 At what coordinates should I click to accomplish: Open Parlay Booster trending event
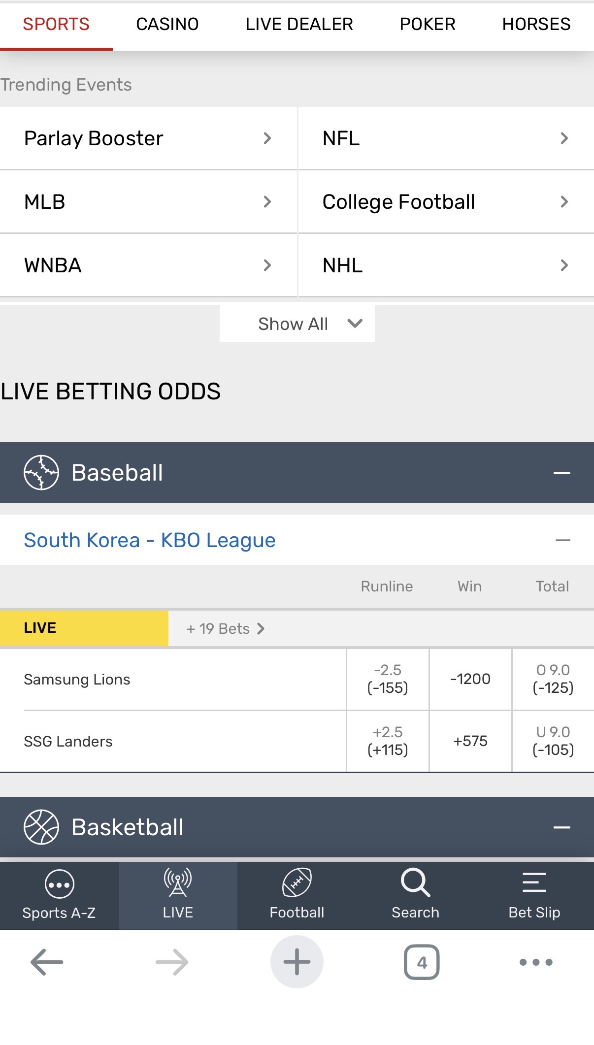148,138
